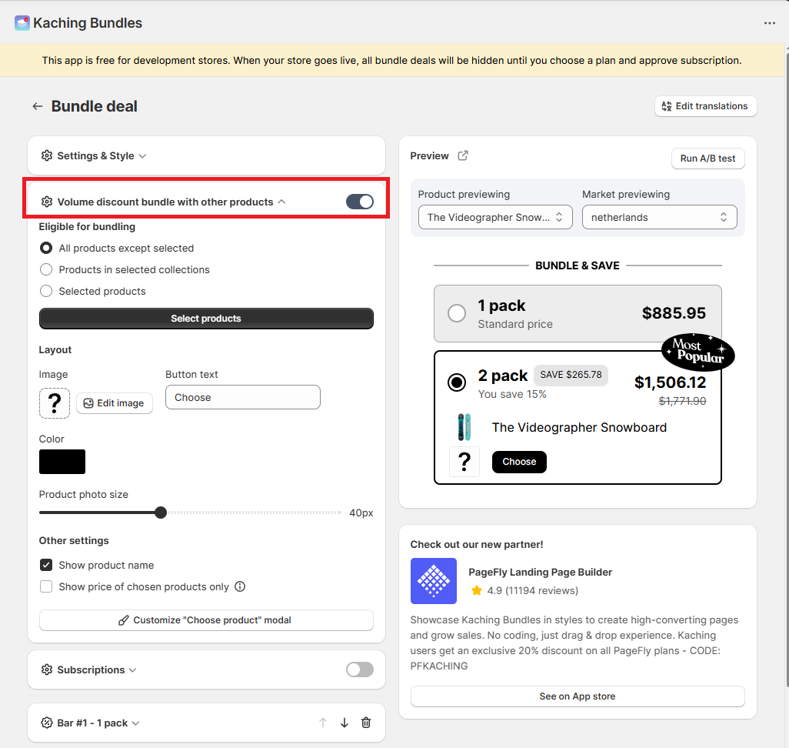This screenshot has width=789, height=748.
Task: Click the gear icon next to Settings & Style
Action: [47, 155]
